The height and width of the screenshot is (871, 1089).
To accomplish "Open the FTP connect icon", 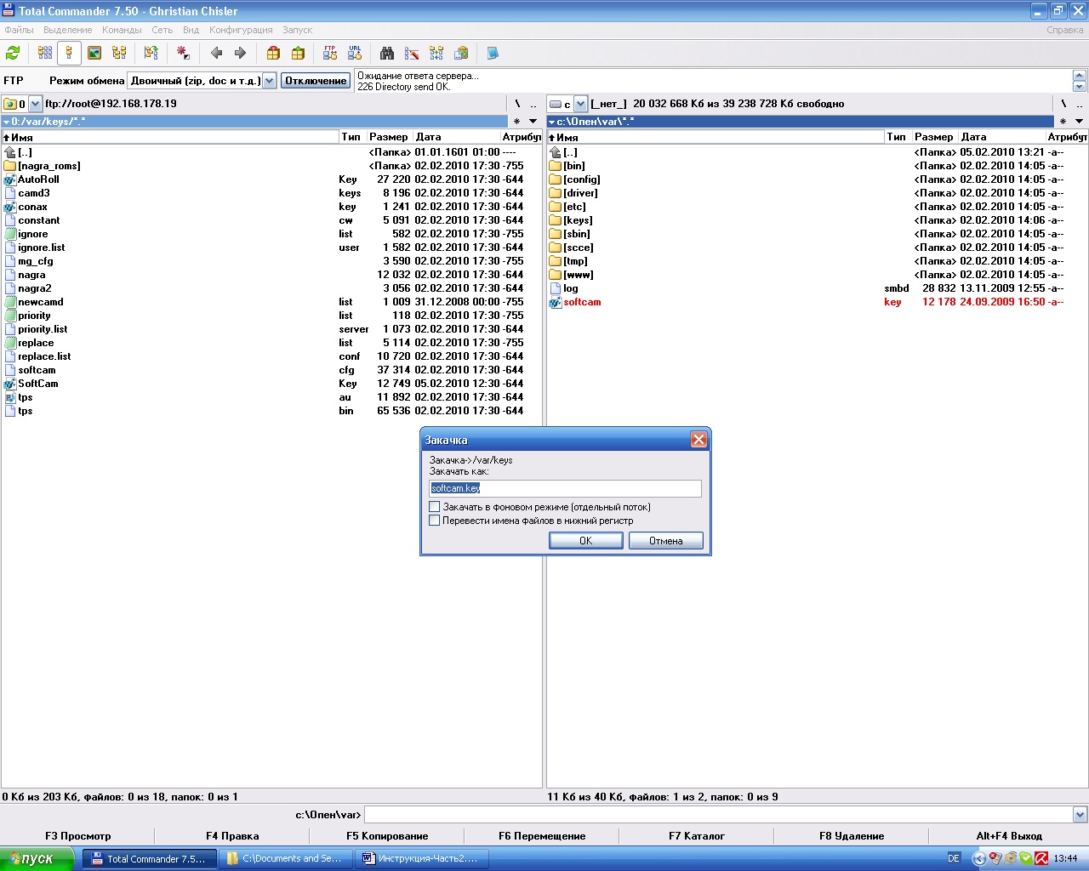I will [x=330, y=53].
